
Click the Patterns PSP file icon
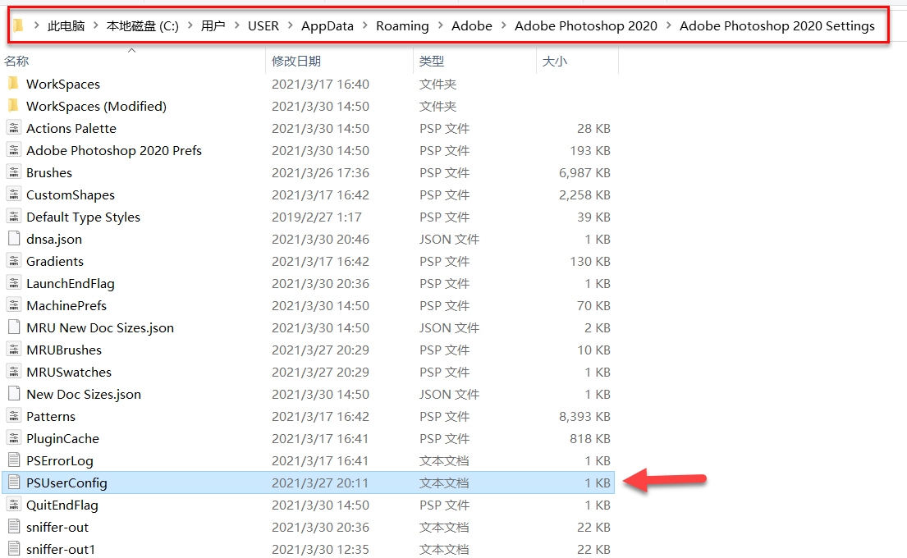tap(12, 416)
